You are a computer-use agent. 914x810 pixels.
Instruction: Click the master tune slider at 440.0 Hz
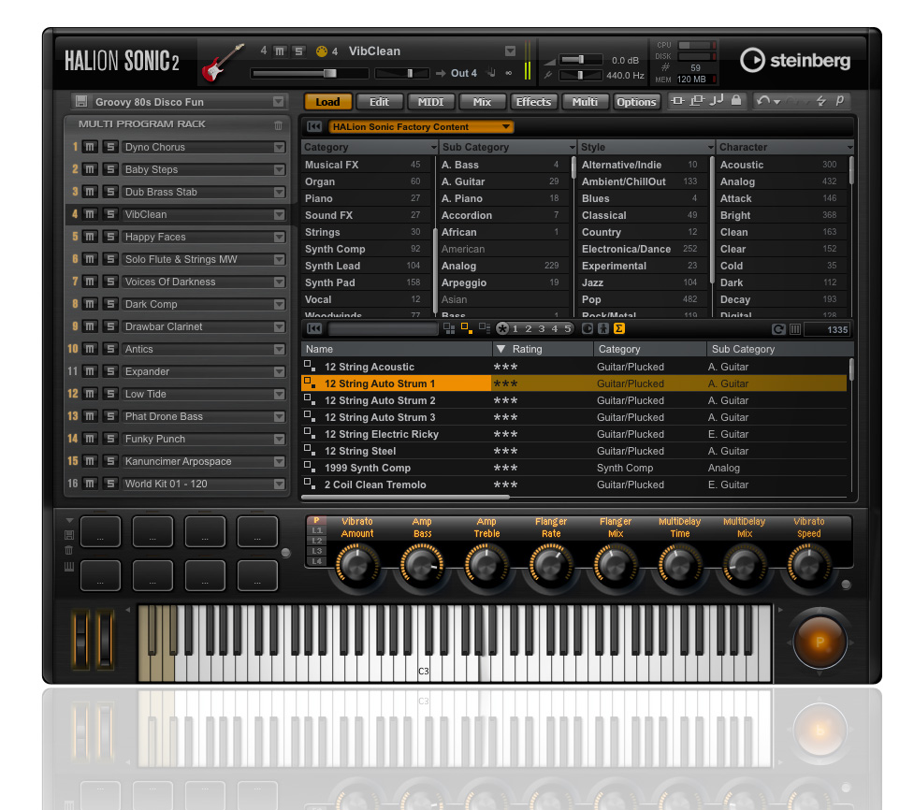pos(579,75)
